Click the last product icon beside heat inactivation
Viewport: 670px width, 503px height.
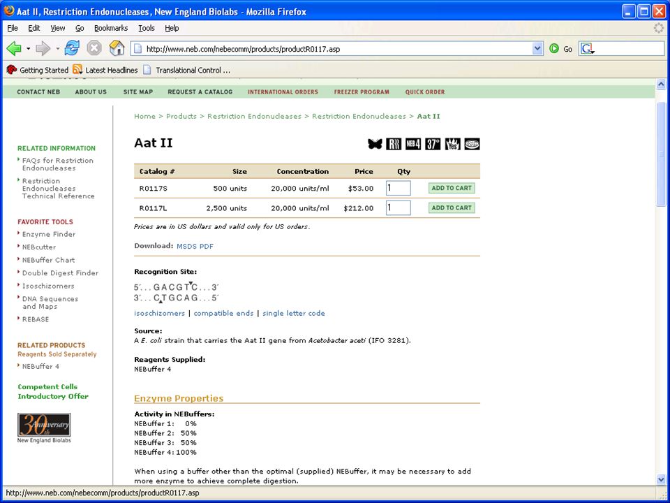click(x=472, y=144)
